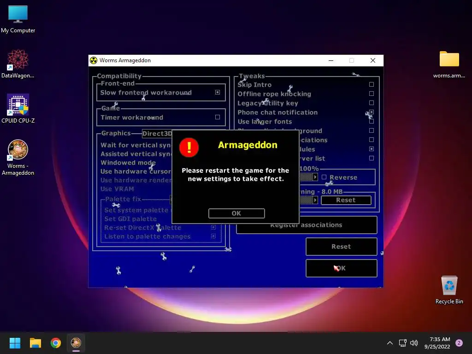
Task: Click the large Reset button
Action: [342, 247]
